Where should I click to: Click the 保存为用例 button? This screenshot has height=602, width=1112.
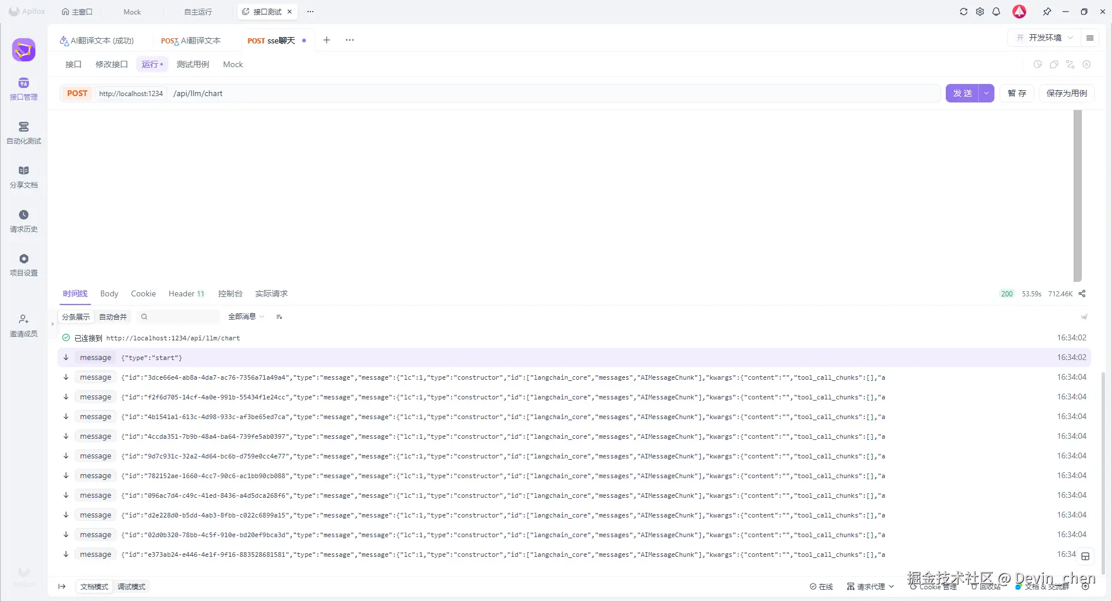pyautogui.click(x=1067, y=93)
